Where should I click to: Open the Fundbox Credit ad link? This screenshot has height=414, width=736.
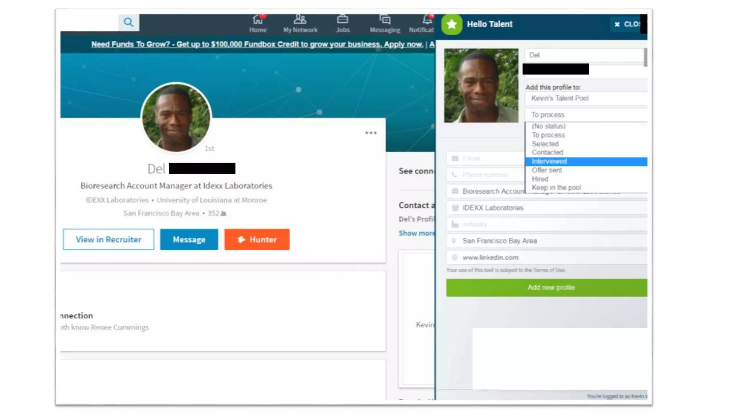[x=257, y=45]
